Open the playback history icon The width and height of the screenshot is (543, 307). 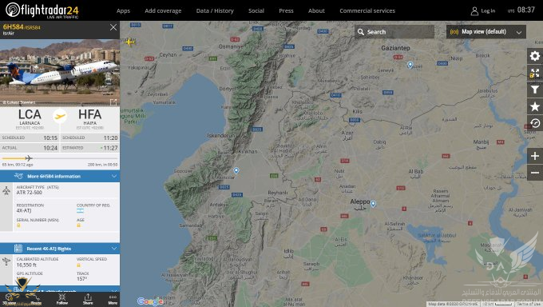535,123
